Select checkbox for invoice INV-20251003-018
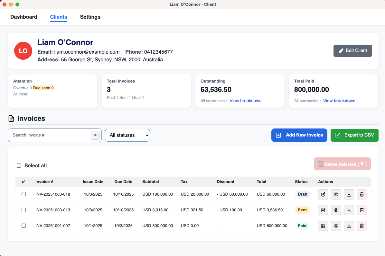The image size is (385, 256). tap(23, 194)
